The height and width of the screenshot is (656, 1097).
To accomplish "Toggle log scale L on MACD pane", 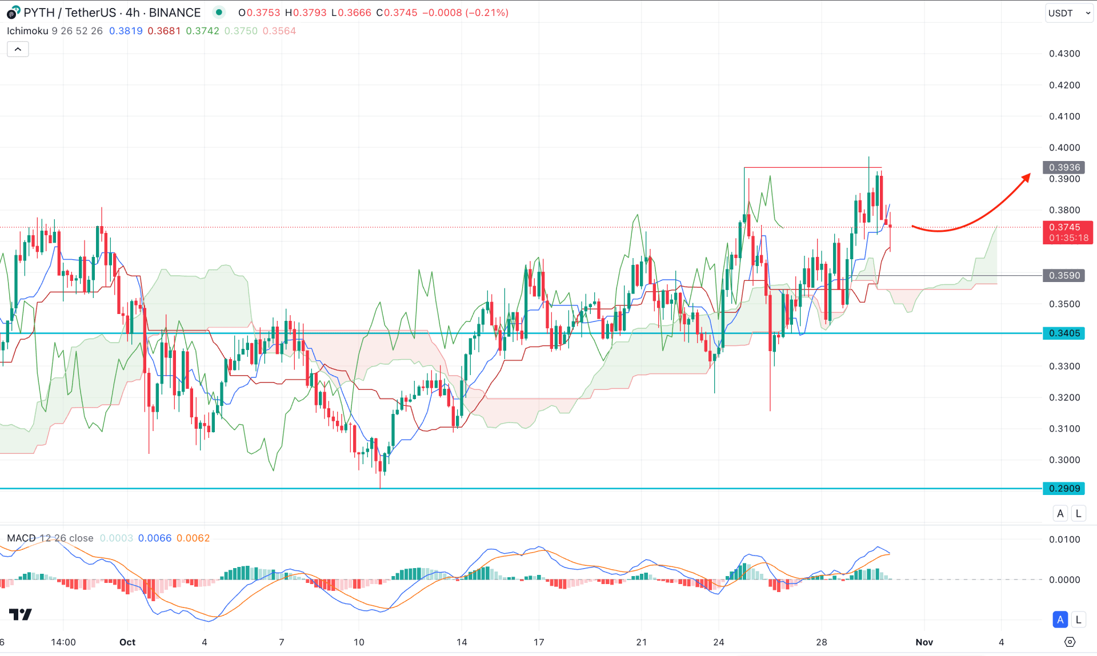I will click(1078, 619).
